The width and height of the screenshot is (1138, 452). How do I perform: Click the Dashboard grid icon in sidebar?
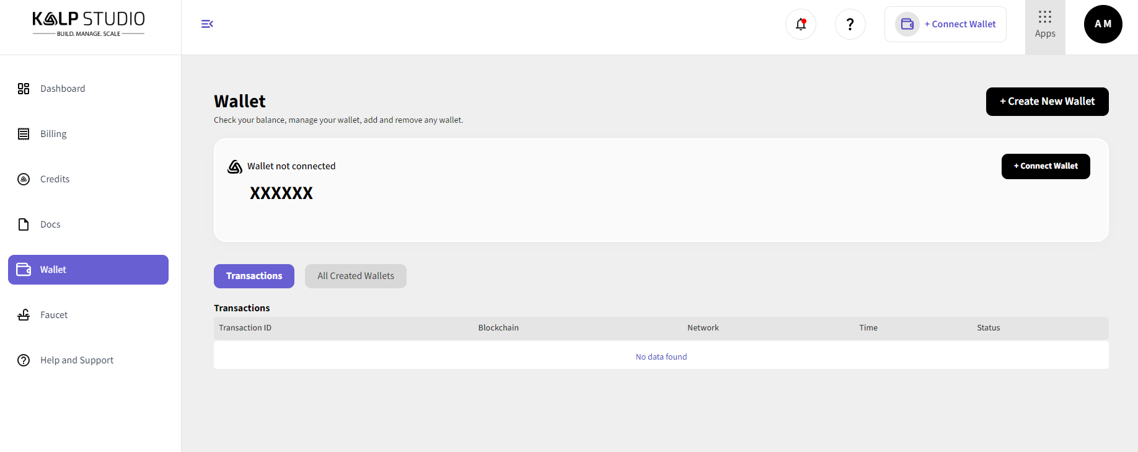pos(24,89)
